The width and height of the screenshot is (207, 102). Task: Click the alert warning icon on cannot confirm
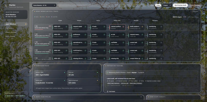[123, 26]
